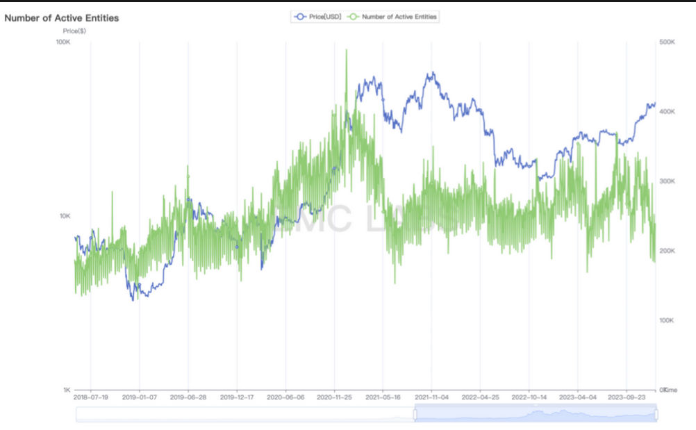Click the right handle of the zoom slider
Image resolution: width=696 pixels, height=430 pixels.
point(656,415)
